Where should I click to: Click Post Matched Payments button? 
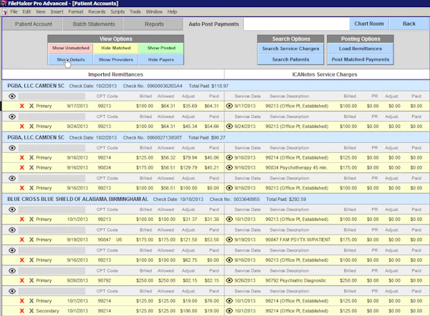point(360,59)
